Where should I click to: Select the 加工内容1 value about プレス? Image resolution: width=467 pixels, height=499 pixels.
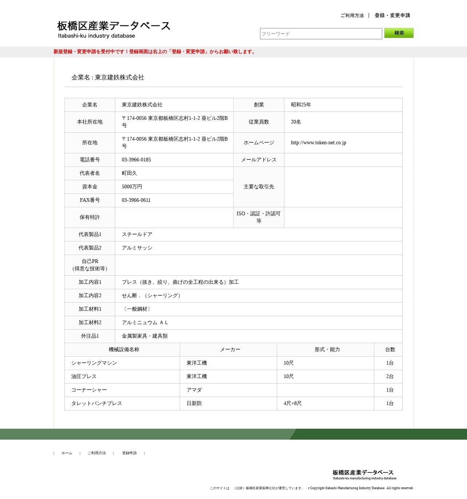180,282
